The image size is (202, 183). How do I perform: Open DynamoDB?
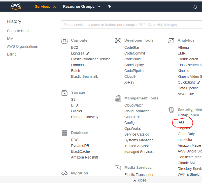pyautogui.click(x=80, y=146)
